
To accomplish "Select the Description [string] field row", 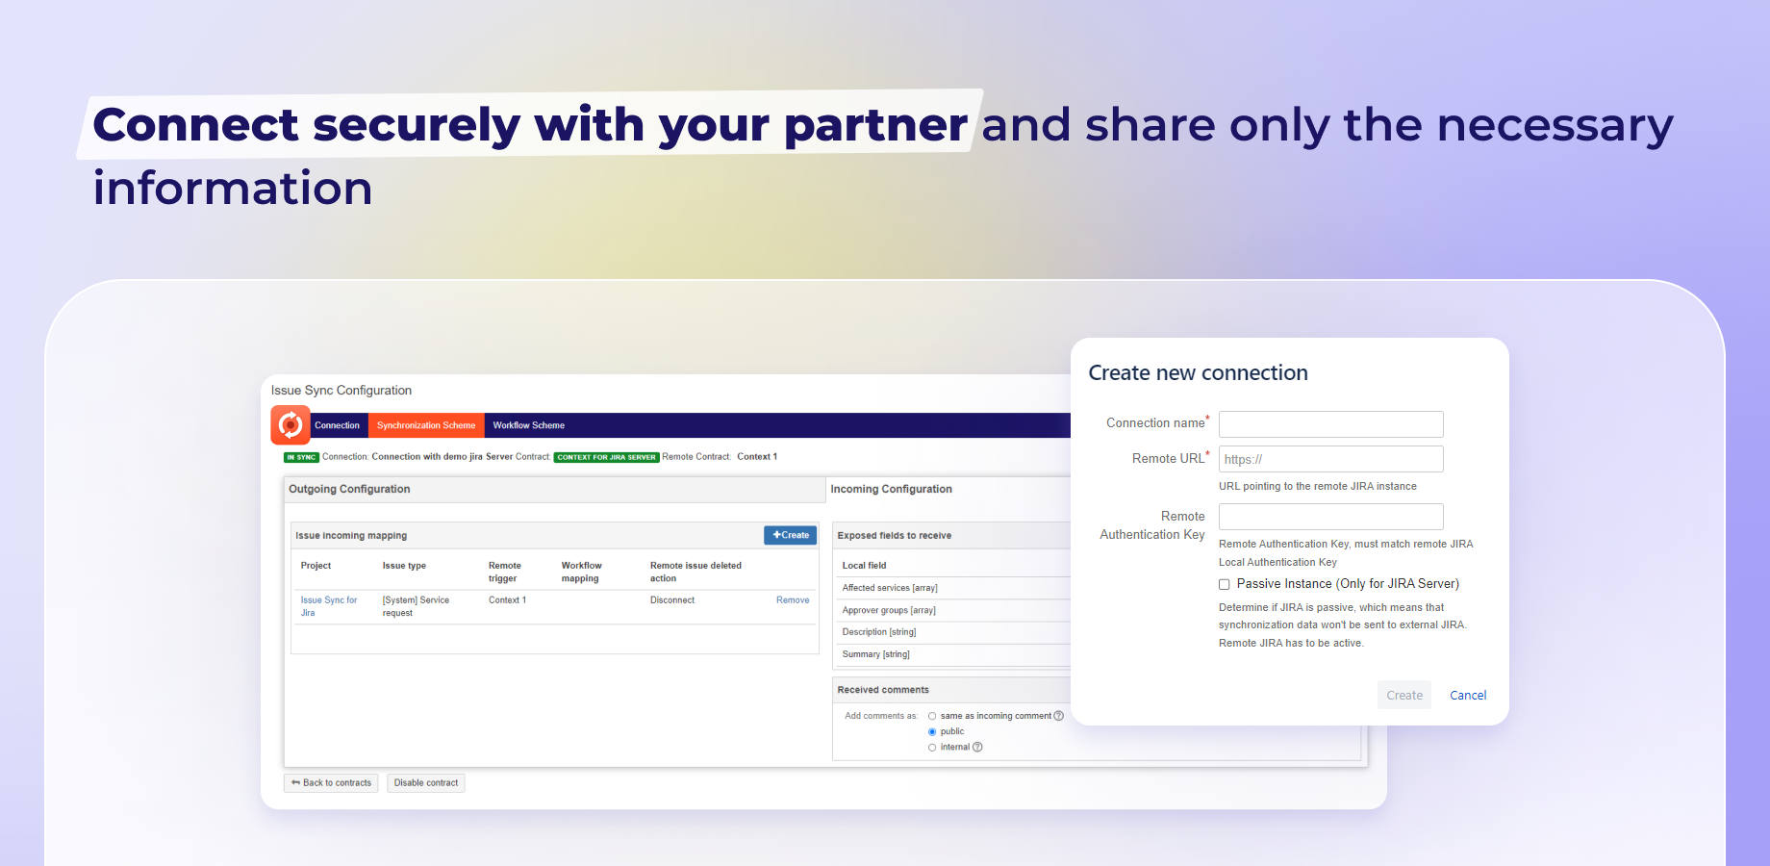I will [953, 632].
